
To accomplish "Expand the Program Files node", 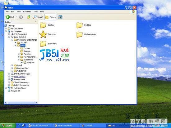I will (12, 68).
